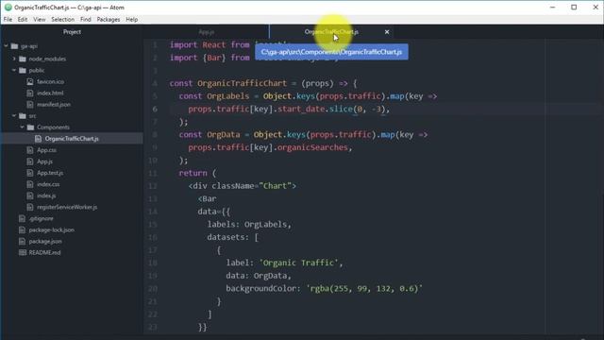Click 'OrgLabels' in the labels line

coord(265,225)
